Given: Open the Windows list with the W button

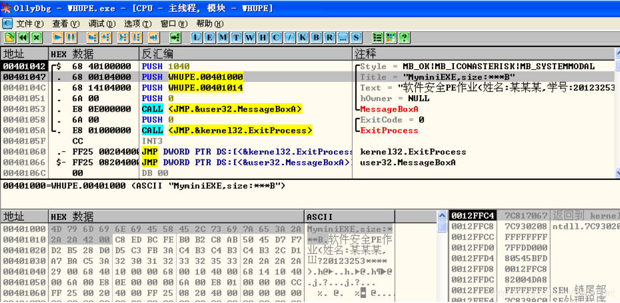Looking at the screenshot, I should coord(250,37).
